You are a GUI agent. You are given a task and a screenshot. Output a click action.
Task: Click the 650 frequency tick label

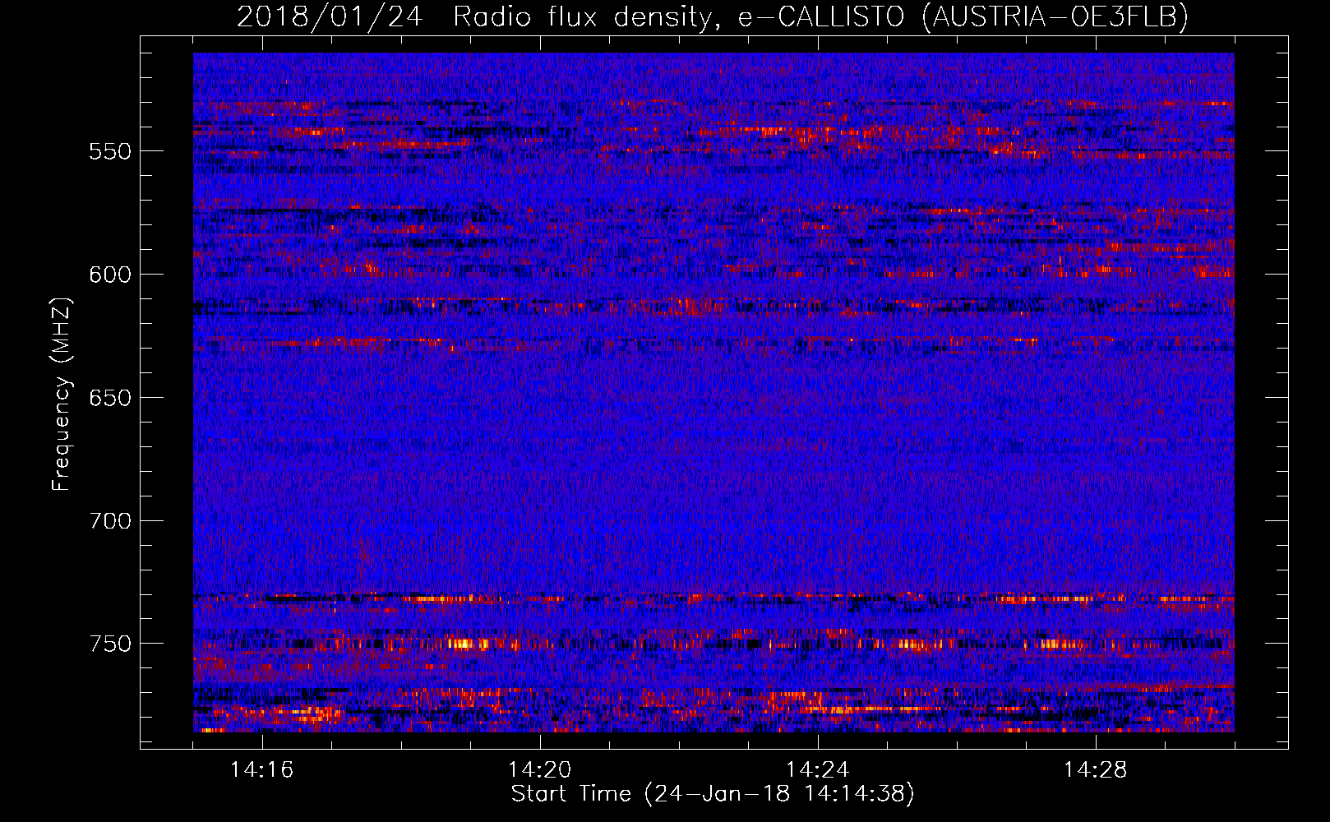[110, 398]
